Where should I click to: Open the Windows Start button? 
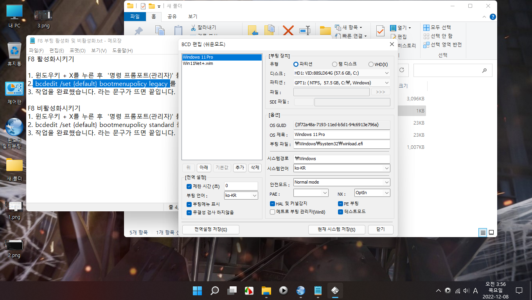pyautogui.click(x=198, y=291)
